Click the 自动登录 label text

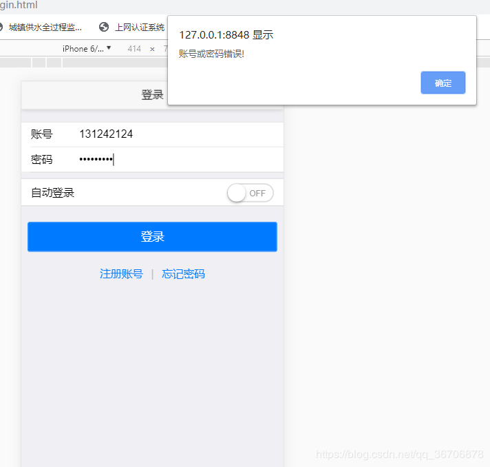52,193
